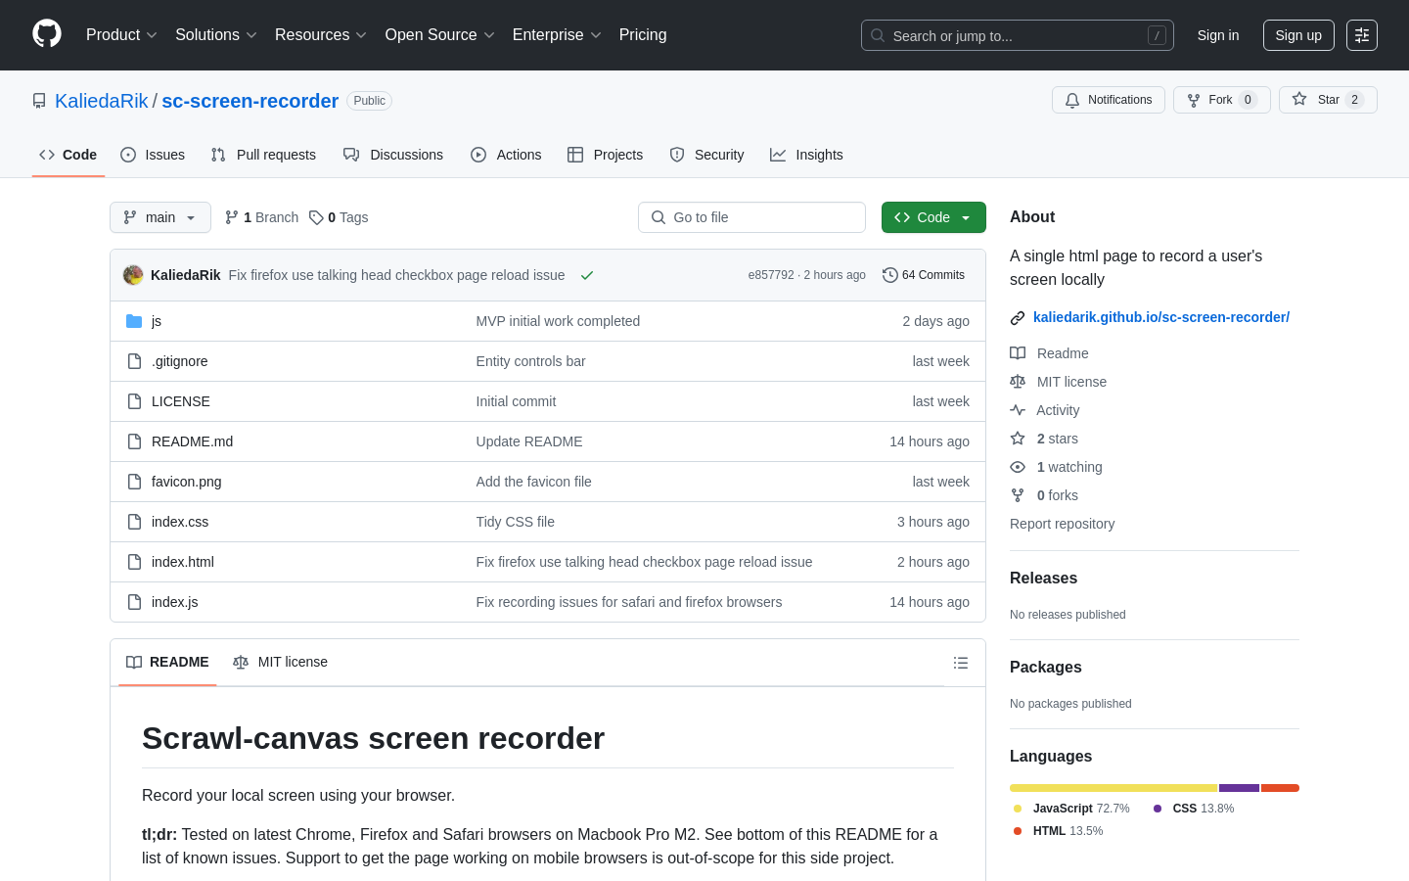Click the js folder icon
This screenshot has height=881, width=1409.
(x=134, y=321)
